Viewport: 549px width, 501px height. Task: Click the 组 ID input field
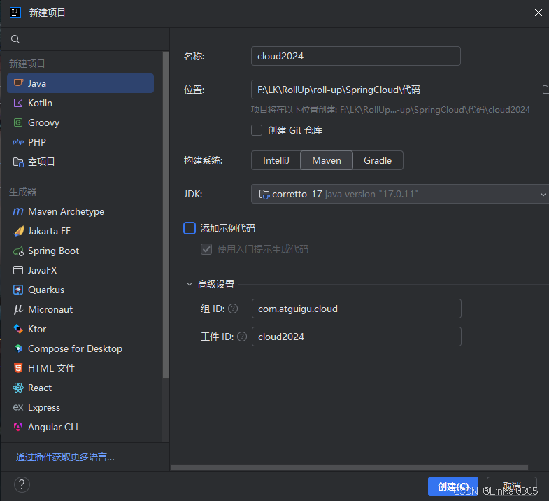tap(357, 309)
